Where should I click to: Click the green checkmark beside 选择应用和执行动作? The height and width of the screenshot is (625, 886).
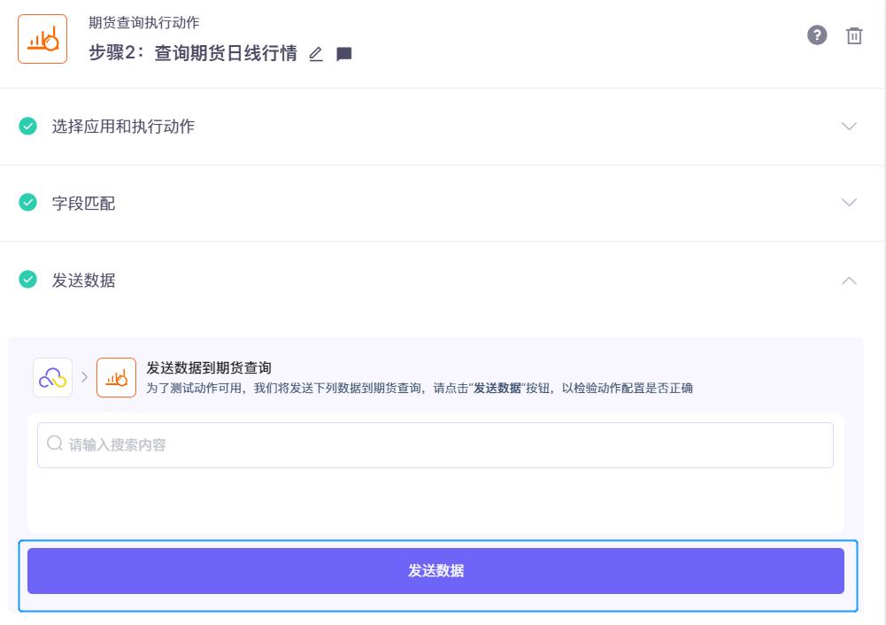point(27,126)
